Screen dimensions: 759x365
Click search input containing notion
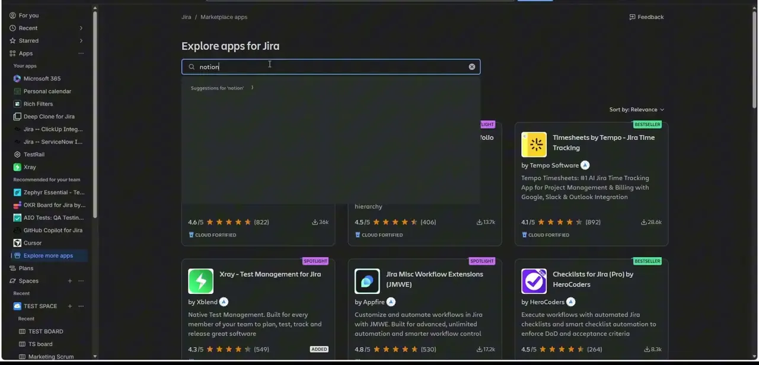tap(331, 67)
